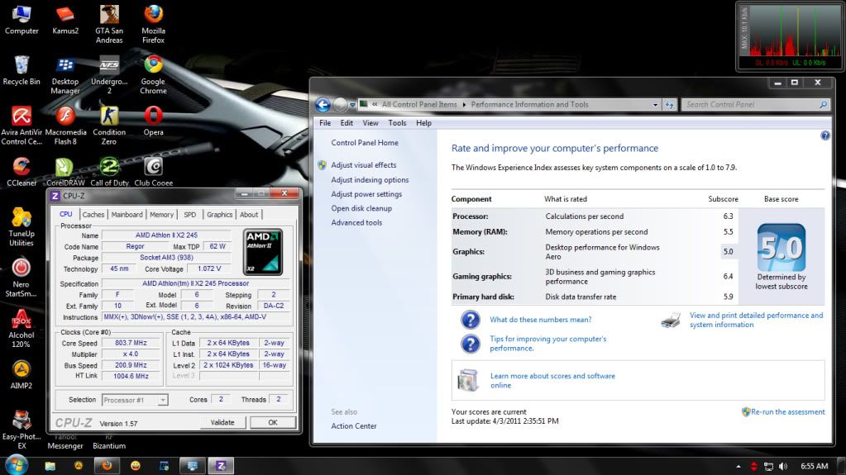Open What do these numbers mean link
Image resolution: width=846 pixels, height=475 pixels.
541,320
